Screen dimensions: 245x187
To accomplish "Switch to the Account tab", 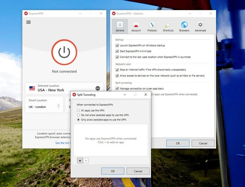I will point(136,26).
